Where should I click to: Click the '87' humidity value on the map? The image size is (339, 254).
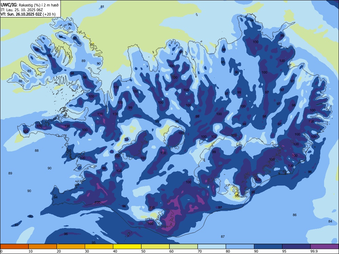223,237
